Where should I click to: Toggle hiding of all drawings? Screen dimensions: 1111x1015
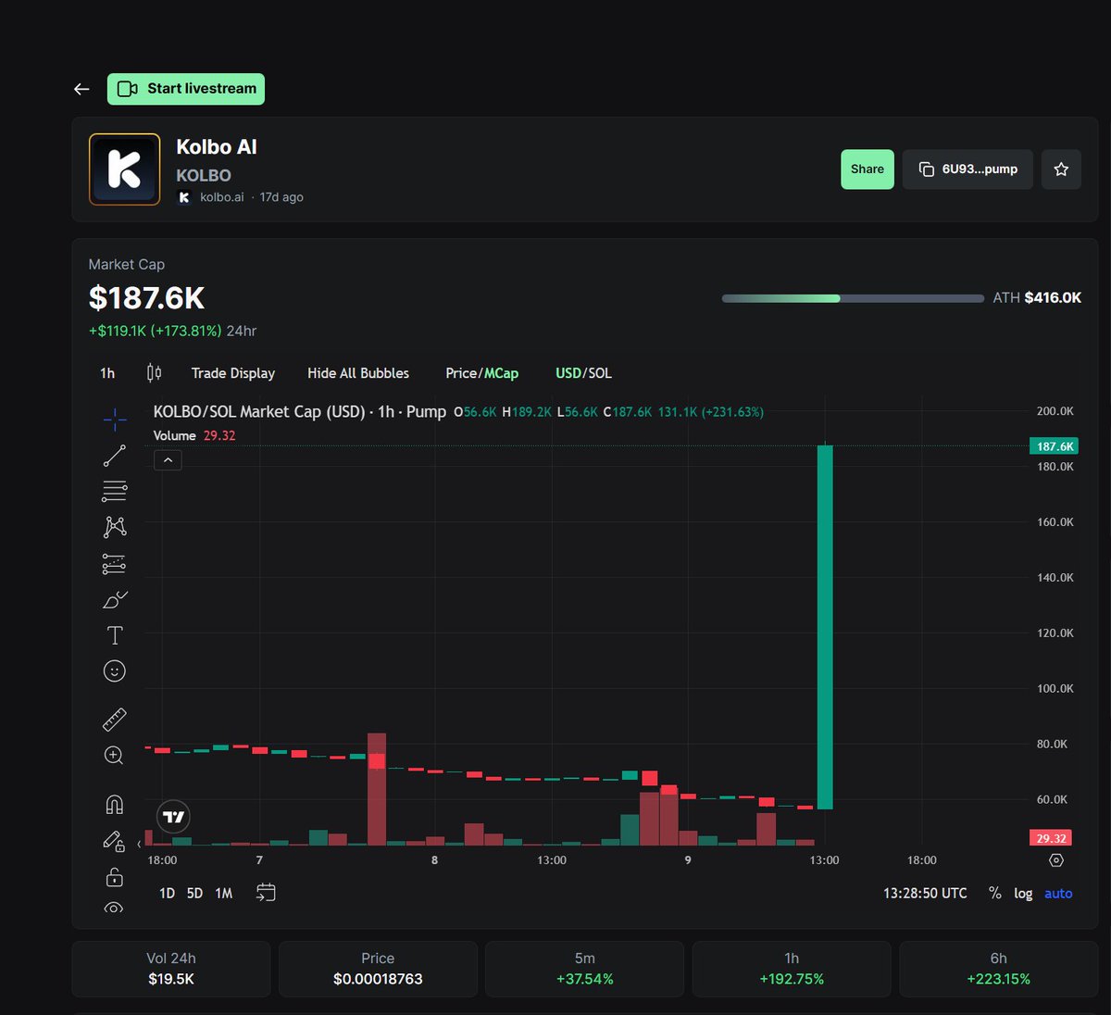(x=114, y=909)
